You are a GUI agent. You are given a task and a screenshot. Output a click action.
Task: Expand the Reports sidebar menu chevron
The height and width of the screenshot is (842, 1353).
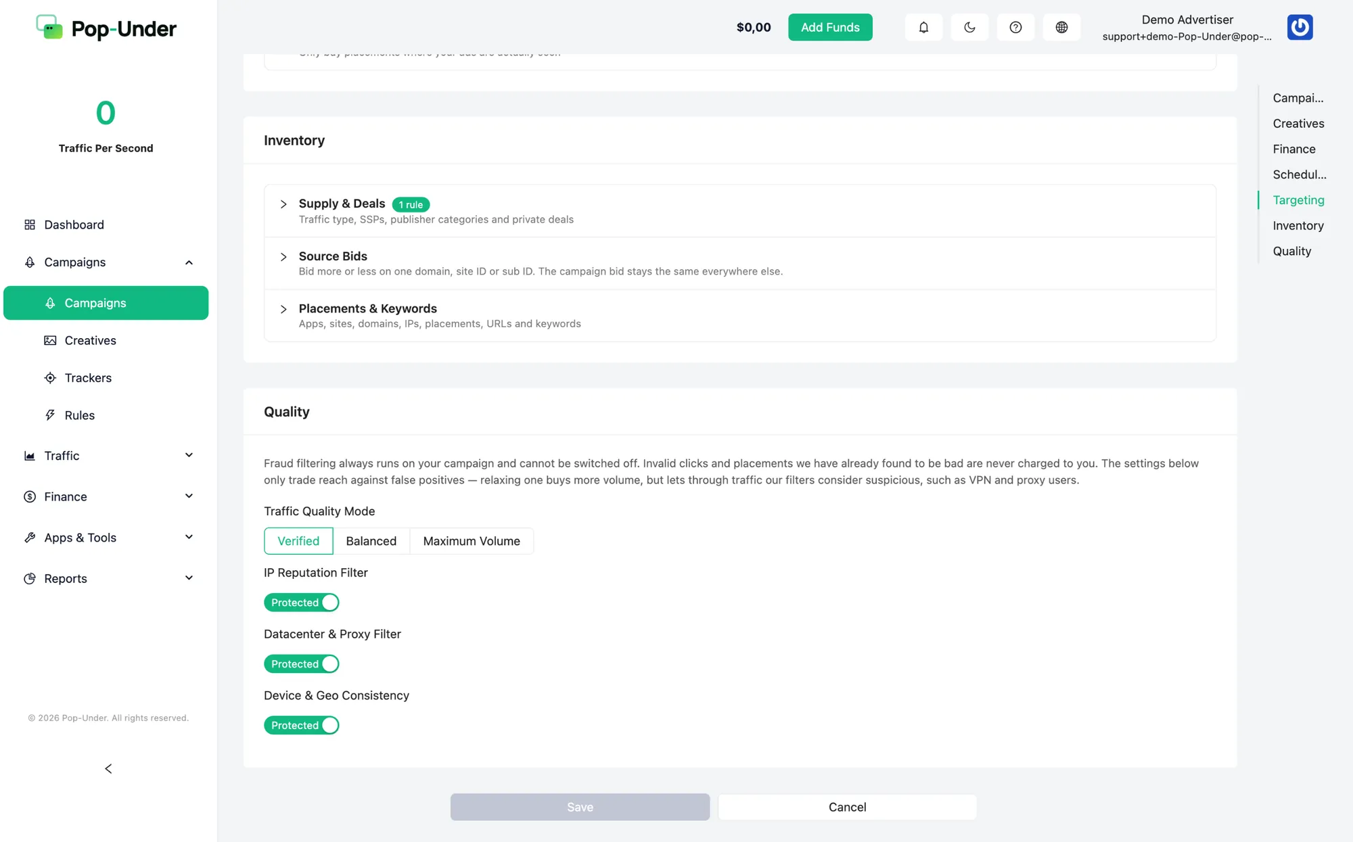tap(189, 579)
